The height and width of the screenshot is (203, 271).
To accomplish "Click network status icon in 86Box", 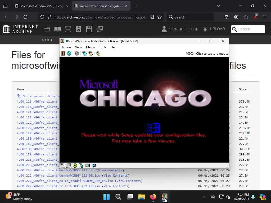I will point(81,165).
